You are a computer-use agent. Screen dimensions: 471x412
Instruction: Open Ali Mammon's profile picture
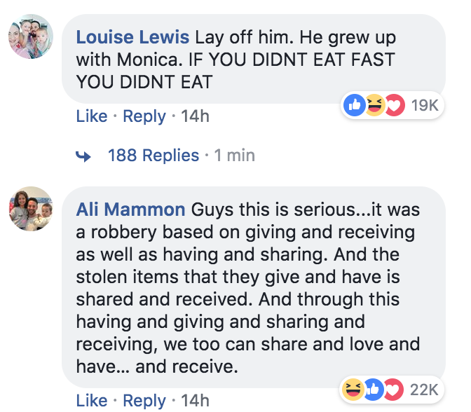(31, 209)
